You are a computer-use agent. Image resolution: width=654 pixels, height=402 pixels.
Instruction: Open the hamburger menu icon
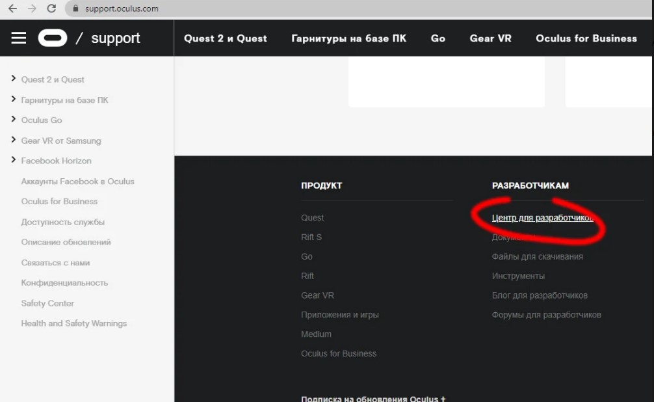tap(19, 38)
